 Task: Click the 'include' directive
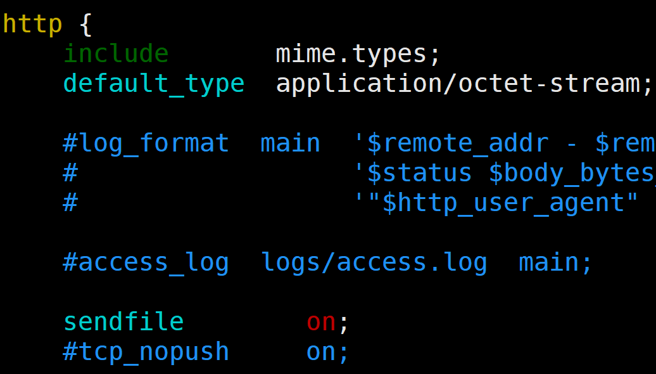[116, 54]
